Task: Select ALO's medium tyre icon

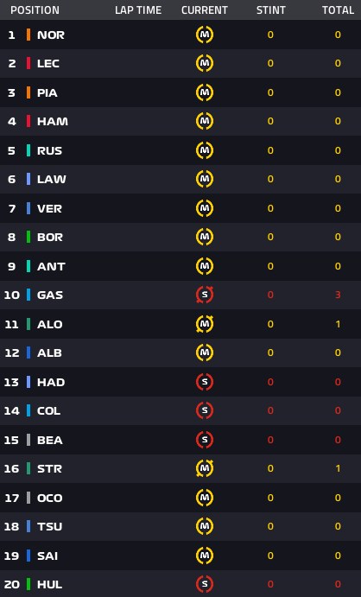Action: [205, 324]
